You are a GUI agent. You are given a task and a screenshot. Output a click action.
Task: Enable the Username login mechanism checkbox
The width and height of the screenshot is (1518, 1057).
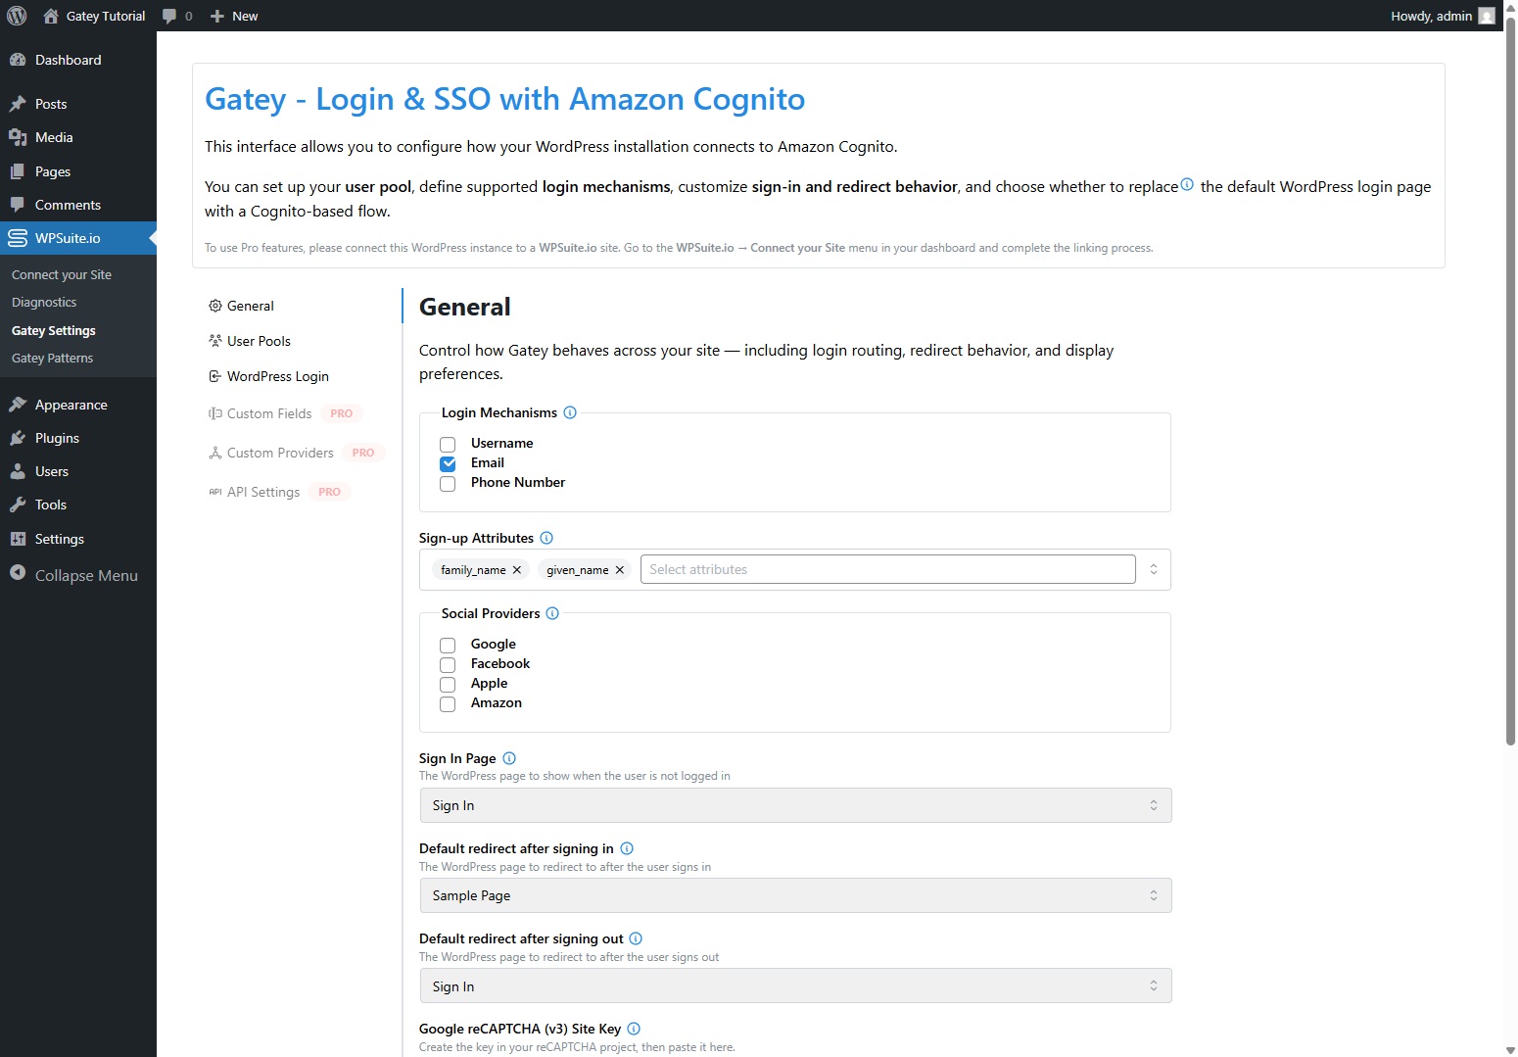point(448,445)
